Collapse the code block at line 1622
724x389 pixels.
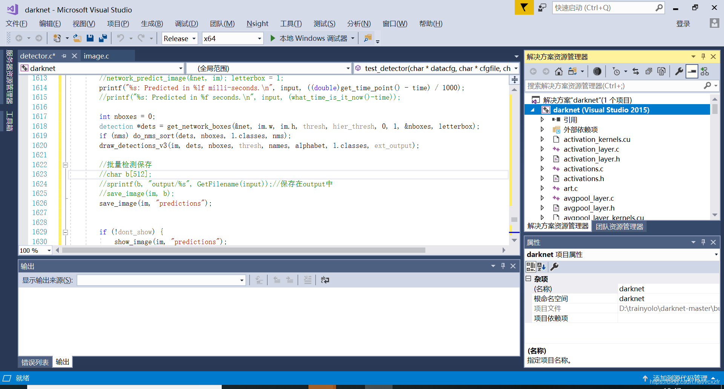(65, 165)
